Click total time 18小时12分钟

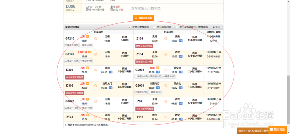(x=213, y=115)
